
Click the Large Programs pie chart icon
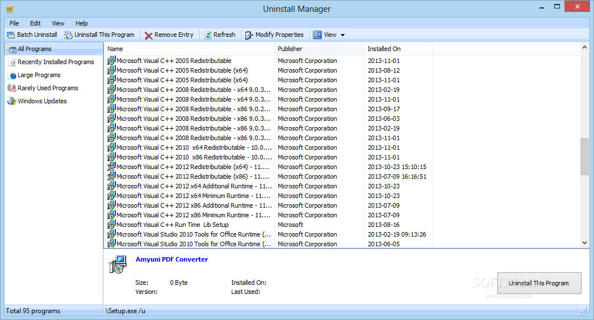13,75
